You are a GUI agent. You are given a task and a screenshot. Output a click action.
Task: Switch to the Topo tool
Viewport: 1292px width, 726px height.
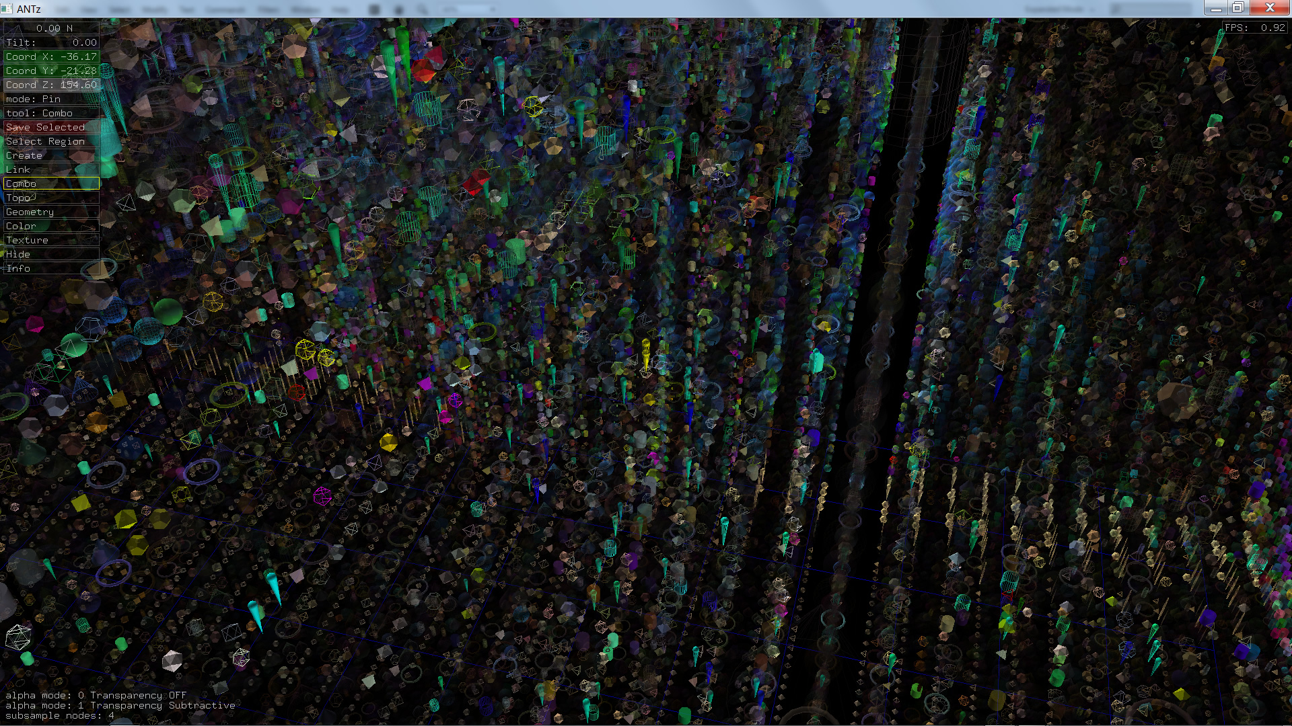coord(52,198)
